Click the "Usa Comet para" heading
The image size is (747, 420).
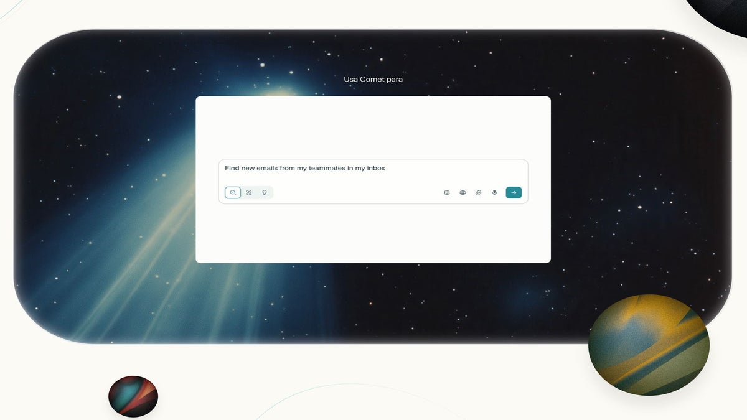click(373, 80)
